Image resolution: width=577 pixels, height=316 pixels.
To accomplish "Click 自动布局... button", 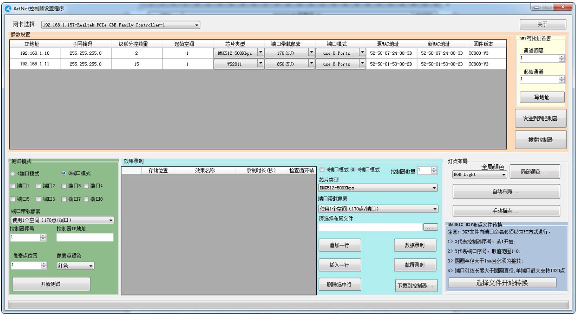I will tap(506, 192).
